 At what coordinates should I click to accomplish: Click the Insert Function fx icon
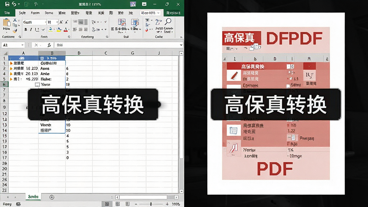coord(49,45)
